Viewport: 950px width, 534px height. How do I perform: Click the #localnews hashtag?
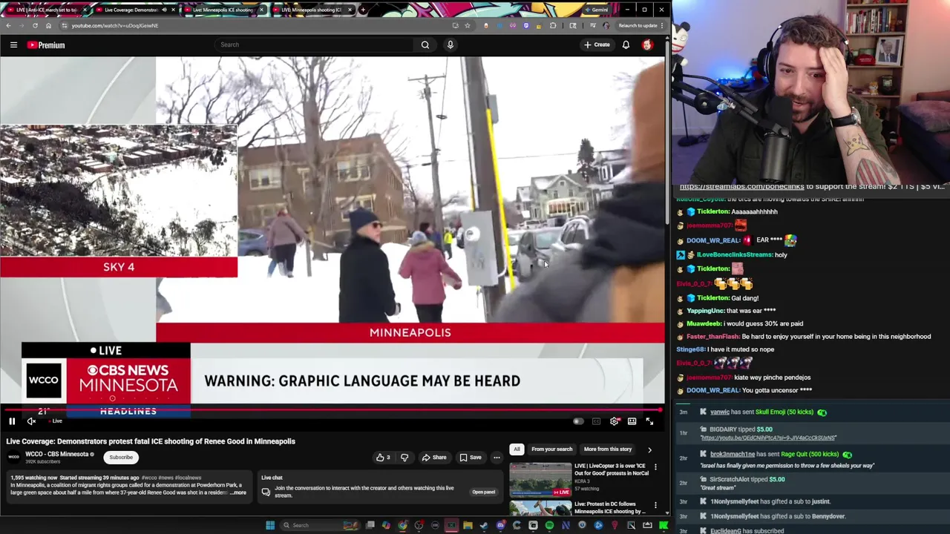(188, 478)
